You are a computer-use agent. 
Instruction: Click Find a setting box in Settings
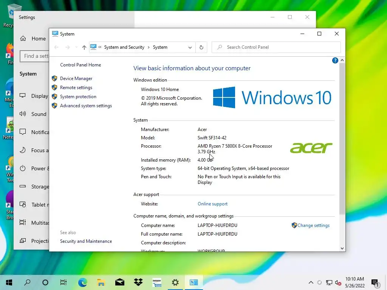point(34,56)
